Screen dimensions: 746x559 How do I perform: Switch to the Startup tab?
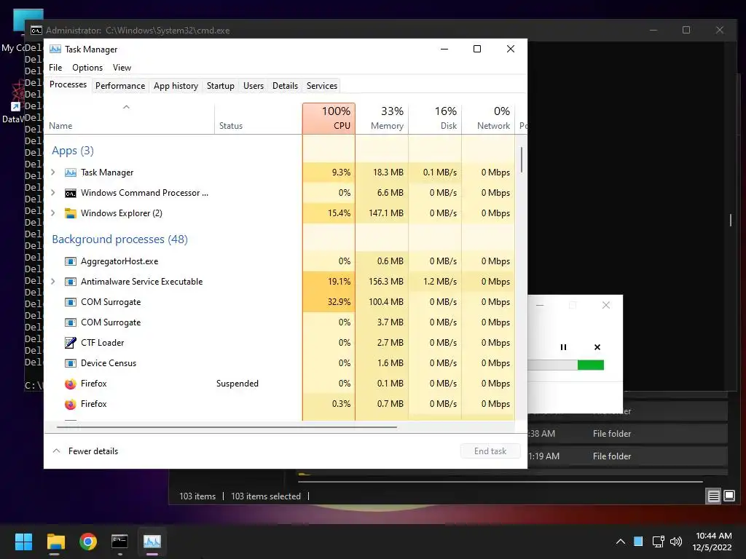[220, 86]
